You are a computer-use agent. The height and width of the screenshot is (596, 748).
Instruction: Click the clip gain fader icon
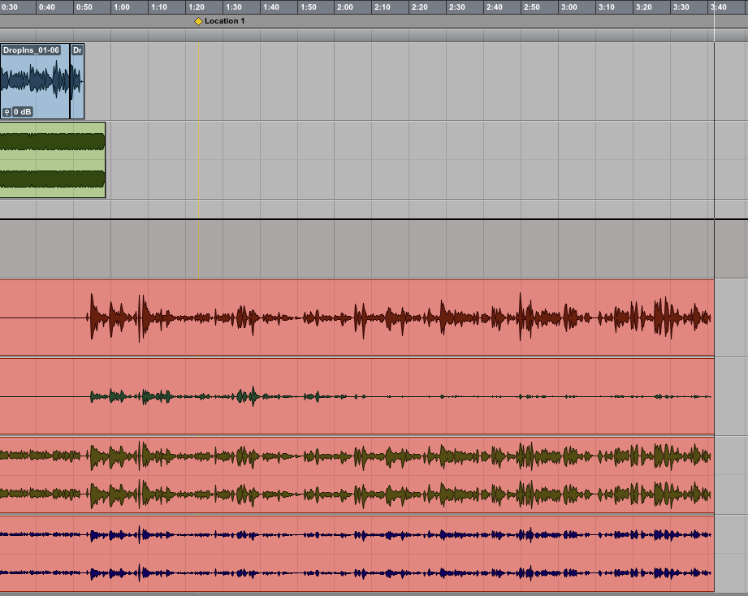(6, 112)
